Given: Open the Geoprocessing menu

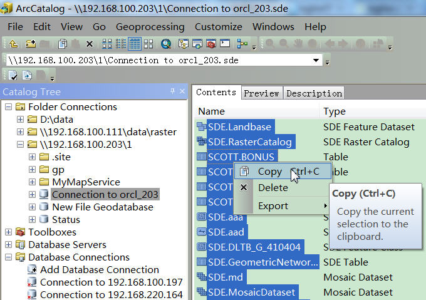Looking at the screenshot, I should coord(150,26).
